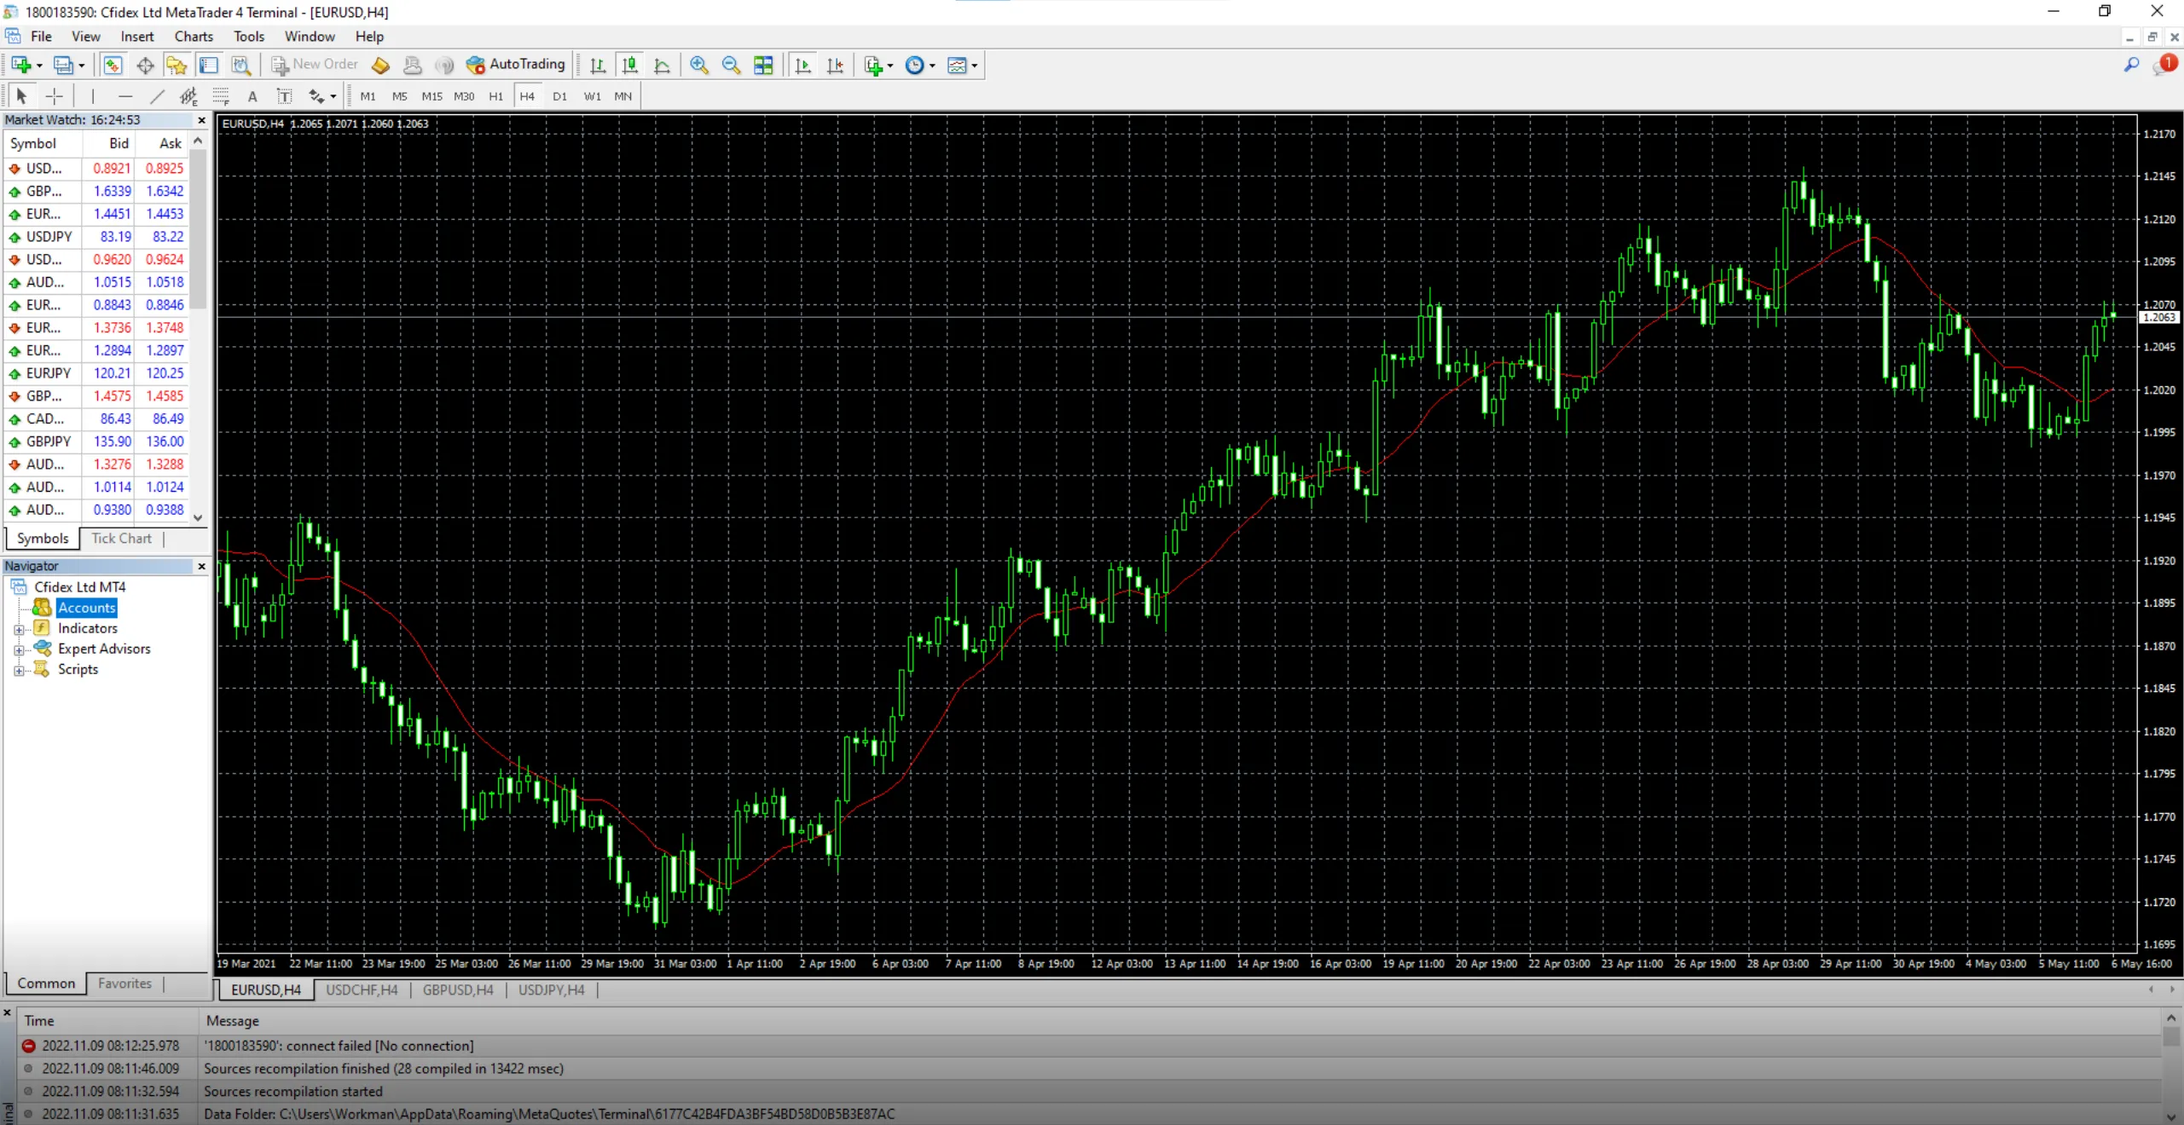
Task: Zoom in on the chart
Action: point(699,65)
